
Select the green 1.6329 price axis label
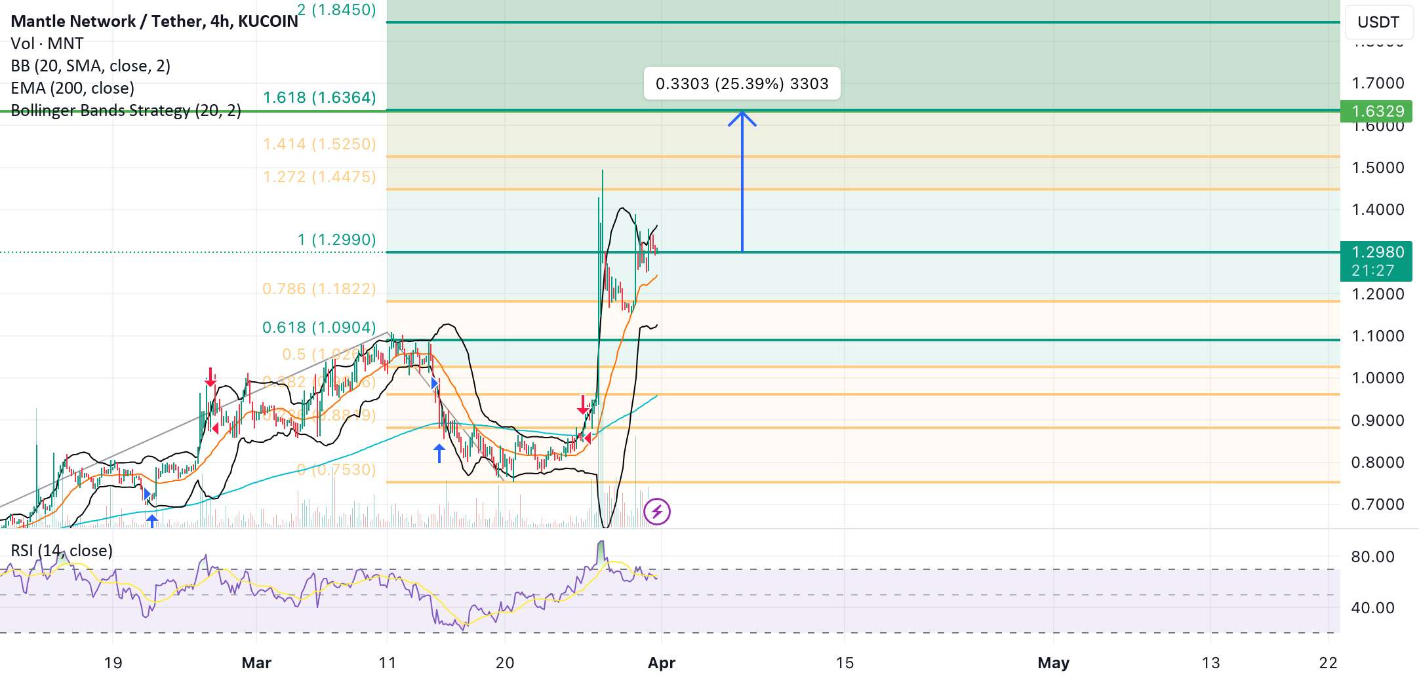[x=1376, y=111]
